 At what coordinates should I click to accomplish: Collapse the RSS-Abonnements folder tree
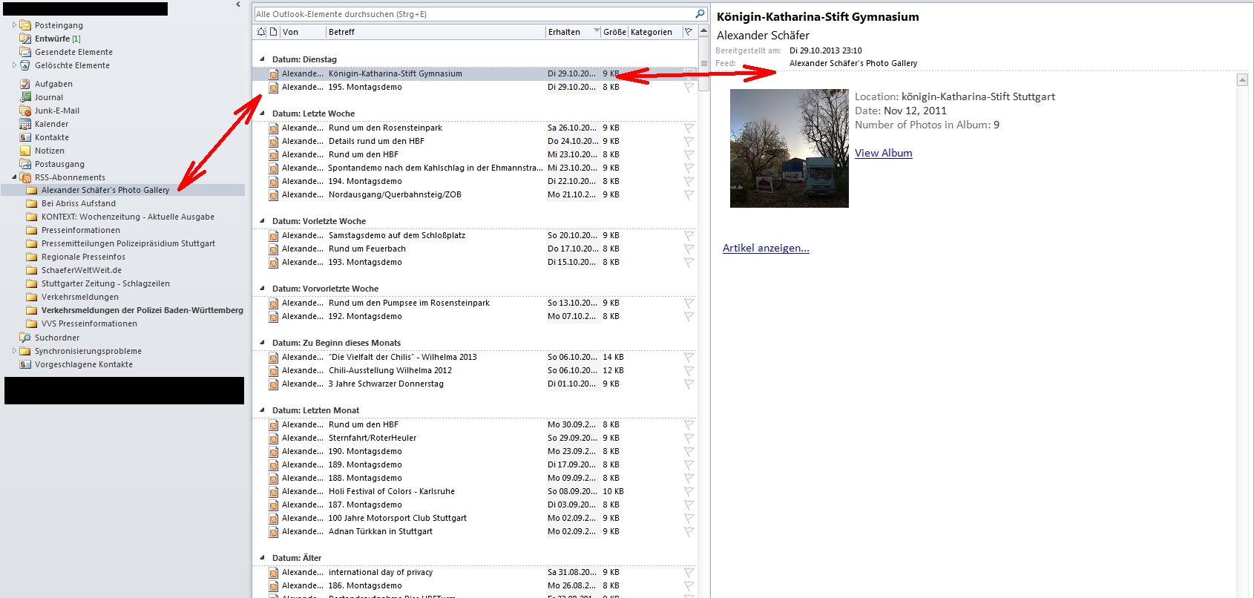14,177
